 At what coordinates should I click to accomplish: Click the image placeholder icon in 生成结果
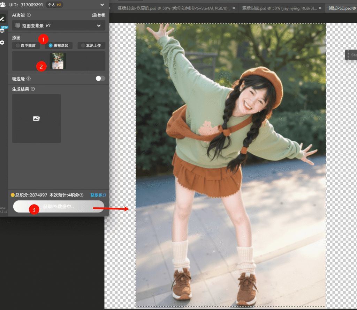coord(36,119)
